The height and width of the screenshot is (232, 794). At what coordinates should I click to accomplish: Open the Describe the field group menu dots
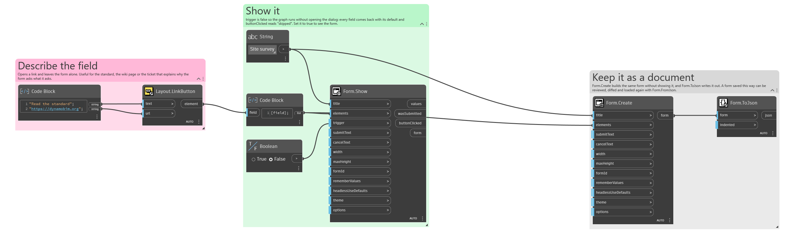point(203,79)
